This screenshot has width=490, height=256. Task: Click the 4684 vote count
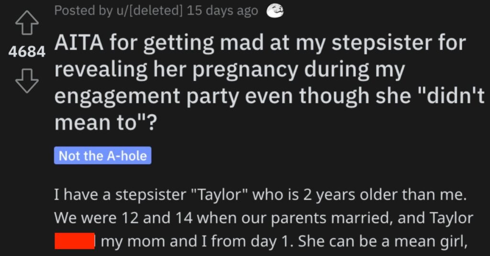26,53
